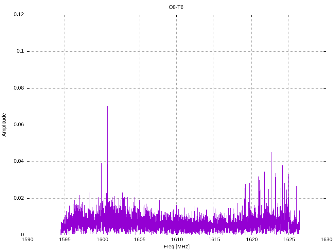Click x-axis tick label 1630
This screenshot has height=251, width=335.
[326, 240]
